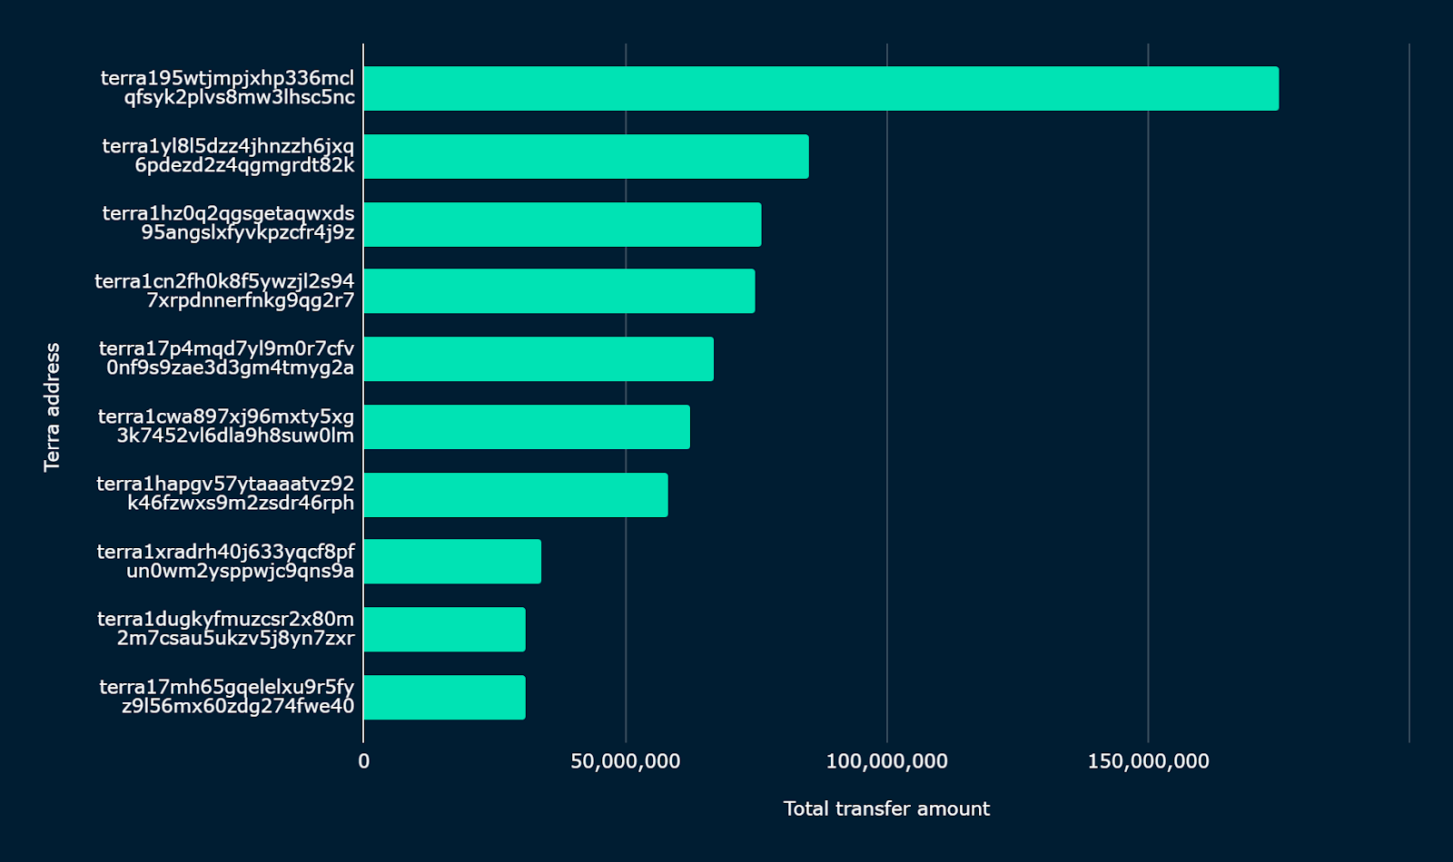Screen dimensions: 1453x862
Task: Click the 'Terra address' y-axis title
Action: click(x=52, y=407)
